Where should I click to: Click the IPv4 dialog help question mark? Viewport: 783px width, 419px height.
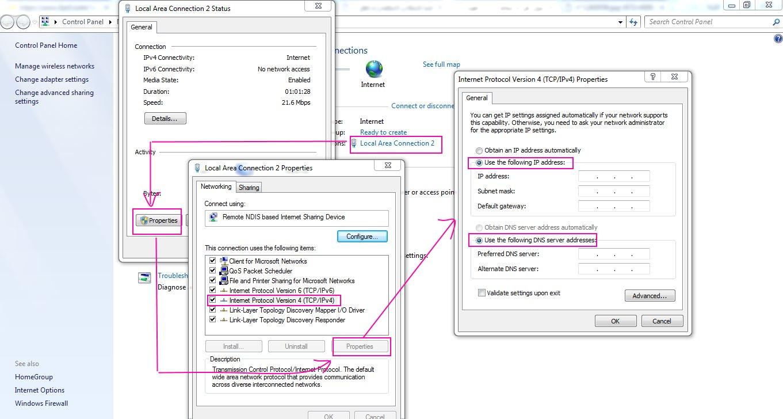[x=652, y=77]
